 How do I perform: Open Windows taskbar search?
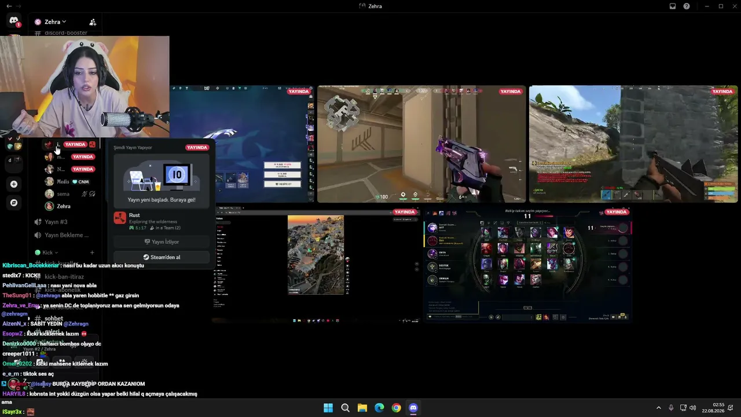coord(345,408)
